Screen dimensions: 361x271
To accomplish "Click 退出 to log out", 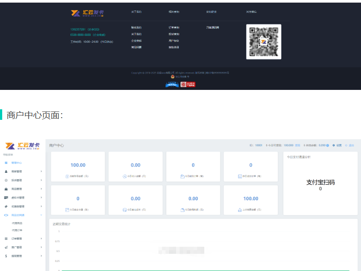I will point(351,145).
